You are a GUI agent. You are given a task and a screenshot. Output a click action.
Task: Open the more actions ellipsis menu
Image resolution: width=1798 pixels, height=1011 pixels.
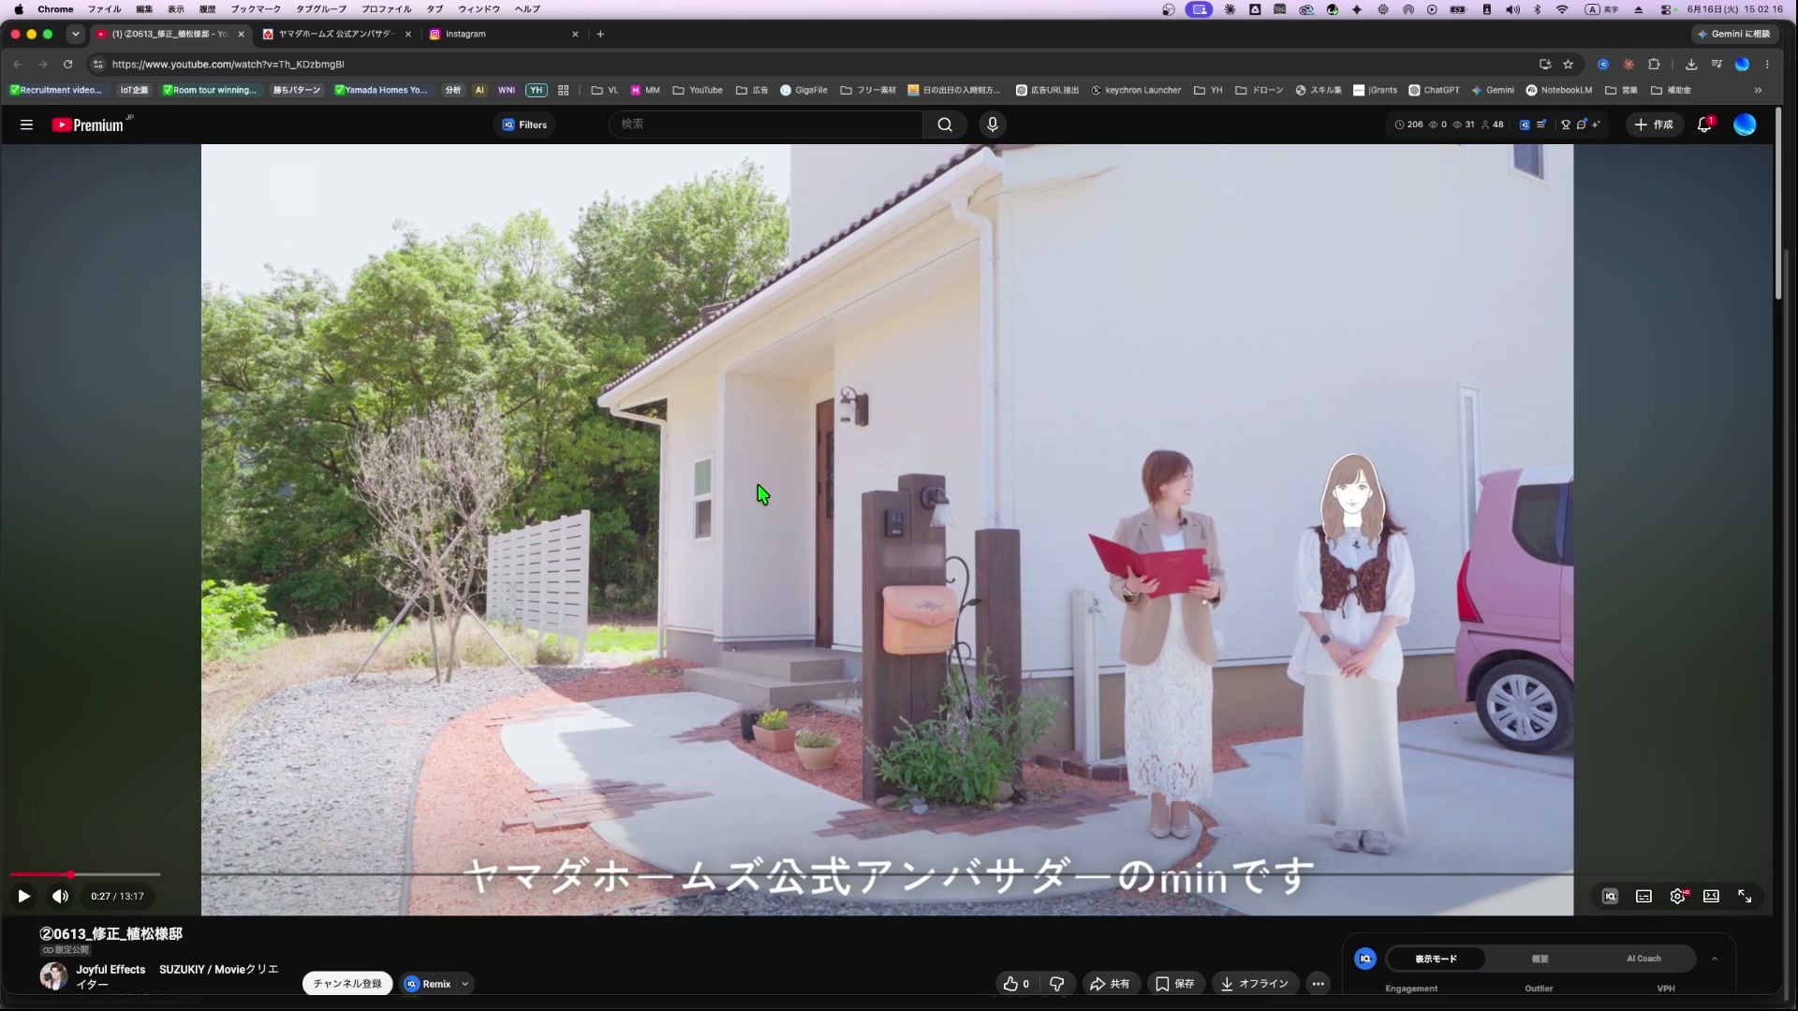tap(1319, 984)
